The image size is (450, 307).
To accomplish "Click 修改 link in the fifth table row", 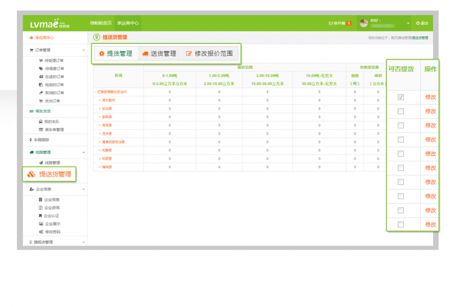I will pyautogui.click(x=430, y=154).
